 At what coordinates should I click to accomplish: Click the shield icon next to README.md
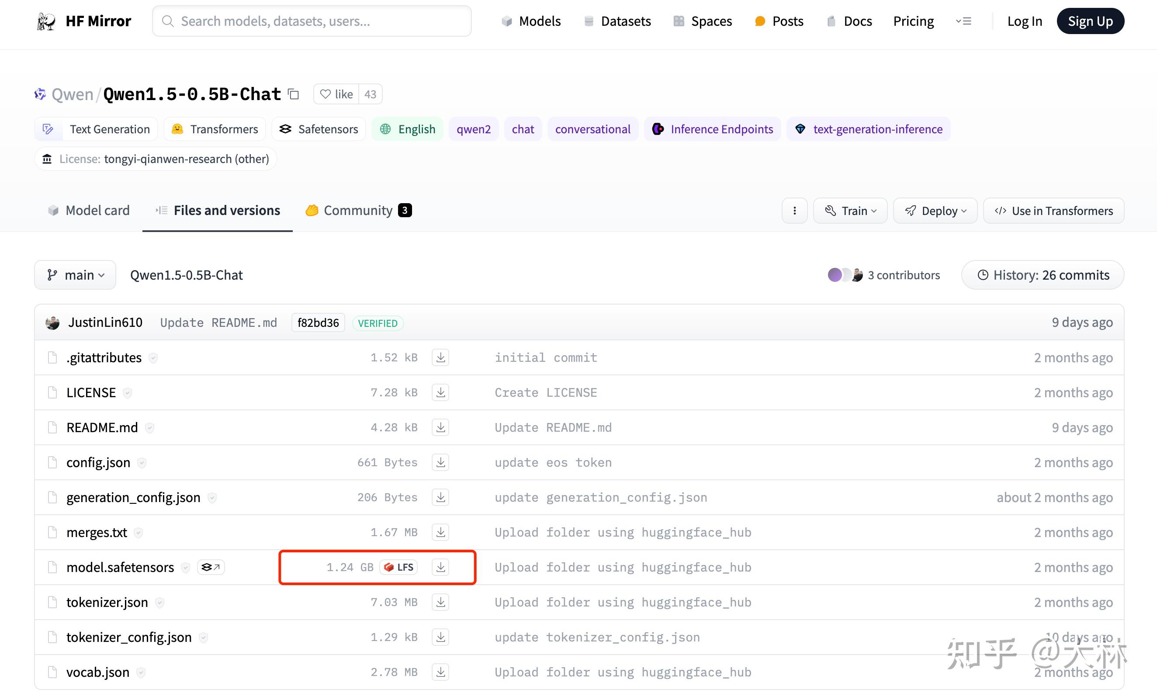149,428
